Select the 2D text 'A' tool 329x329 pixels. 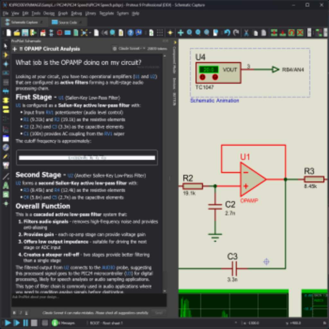pyautogui.click(x=5, y=185)
